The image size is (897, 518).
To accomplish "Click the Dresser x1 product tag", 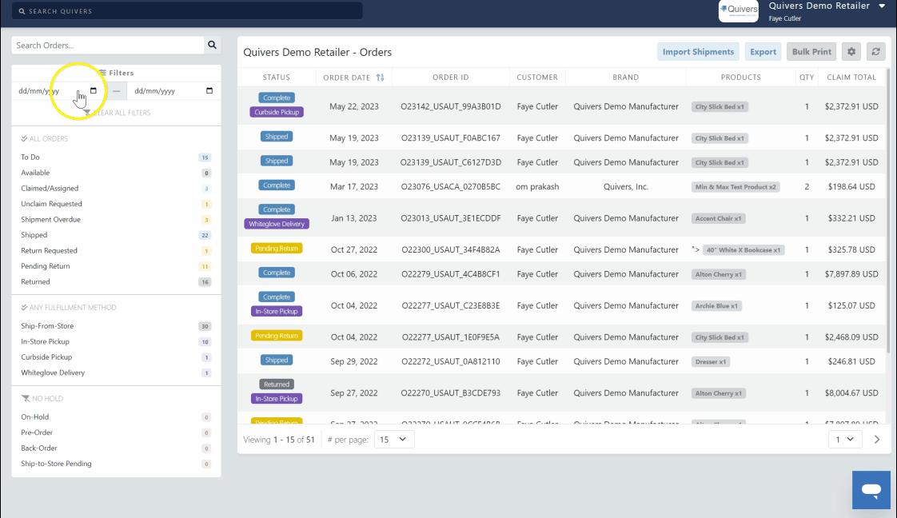I will coord(711,362).
